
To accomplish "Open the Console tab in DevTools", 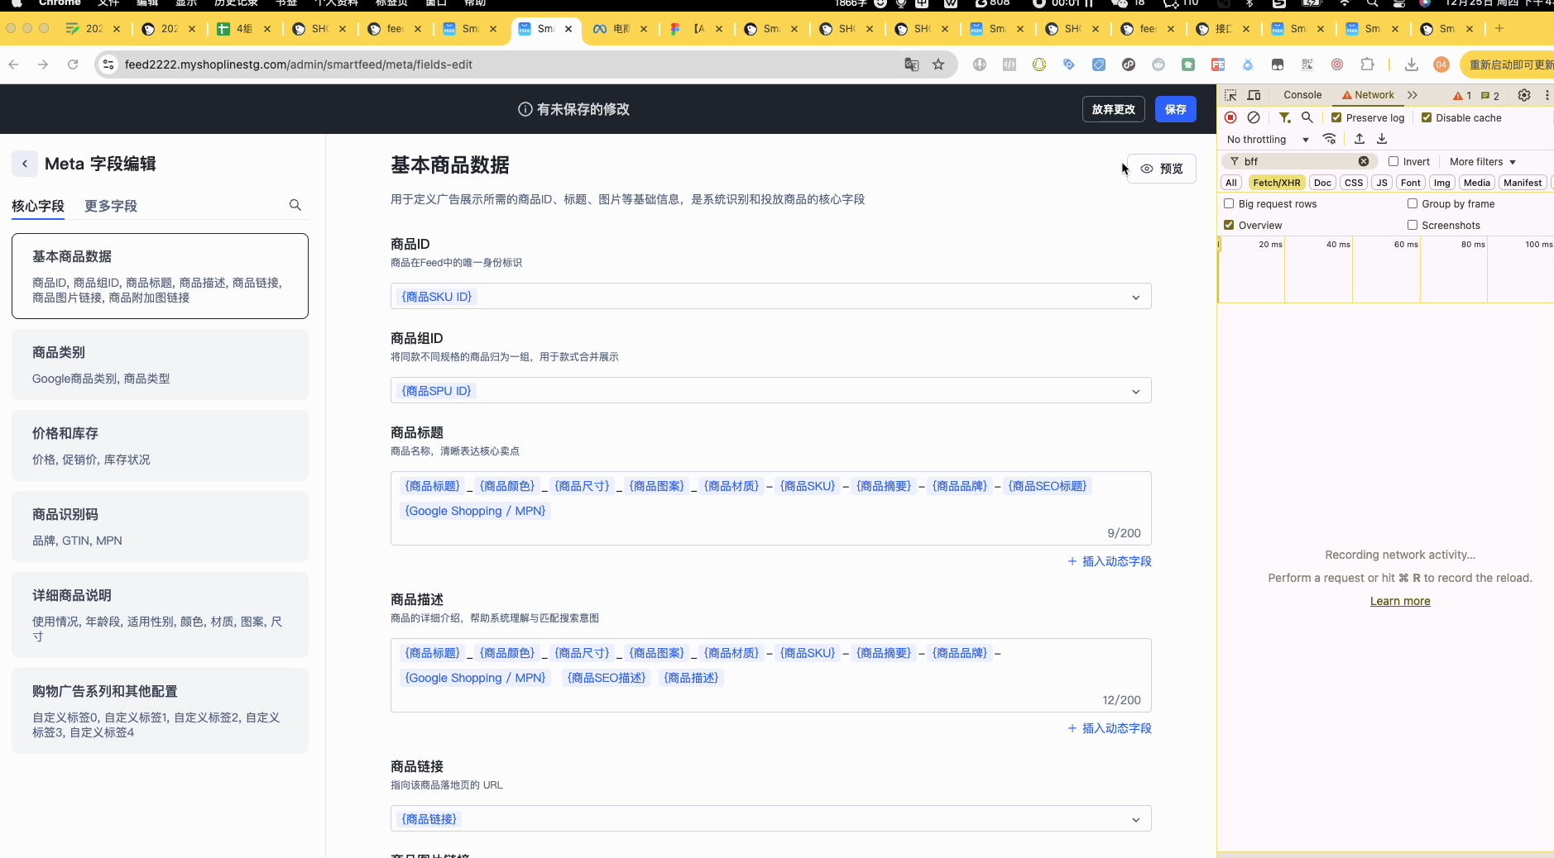I will point(1302,95).
